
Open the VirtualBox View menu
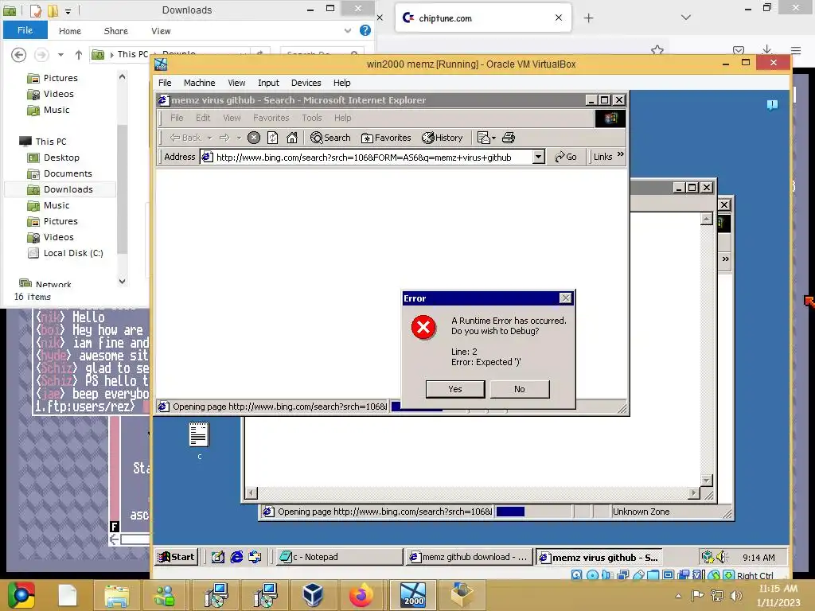pos(236,83)
